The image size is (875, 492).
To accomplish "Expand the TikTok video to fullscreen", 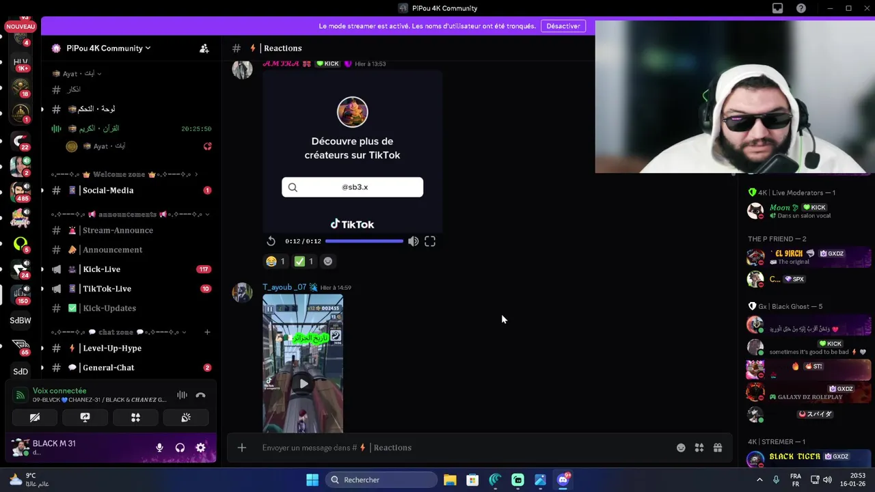I will click(430, 241).
